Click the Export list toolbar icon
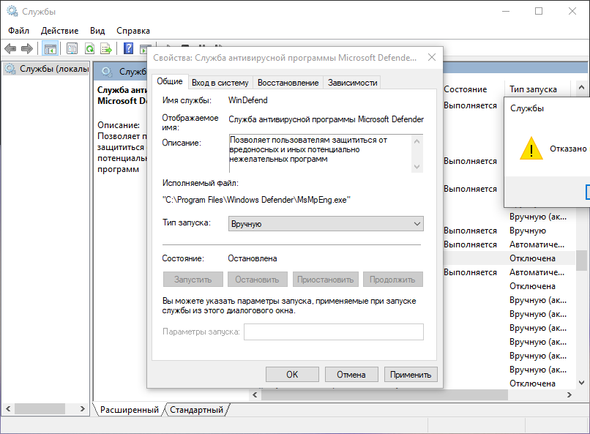This screenshot has width=590, height=434. click(106, 48)
